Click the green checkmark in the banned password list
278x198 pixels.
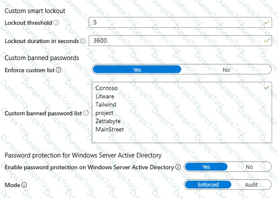click(266, 88)
